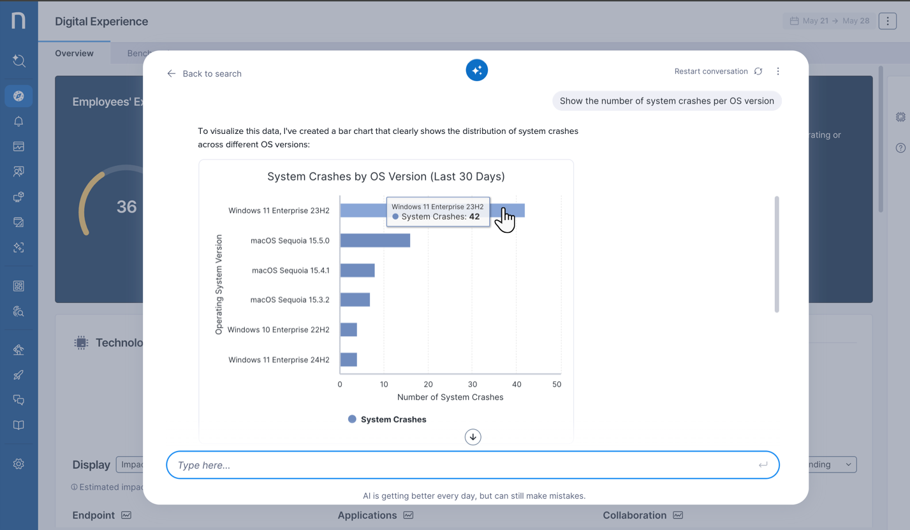Open the chat three-dot options menu
This screenshot has height=530, width=910.
point(778,71)
